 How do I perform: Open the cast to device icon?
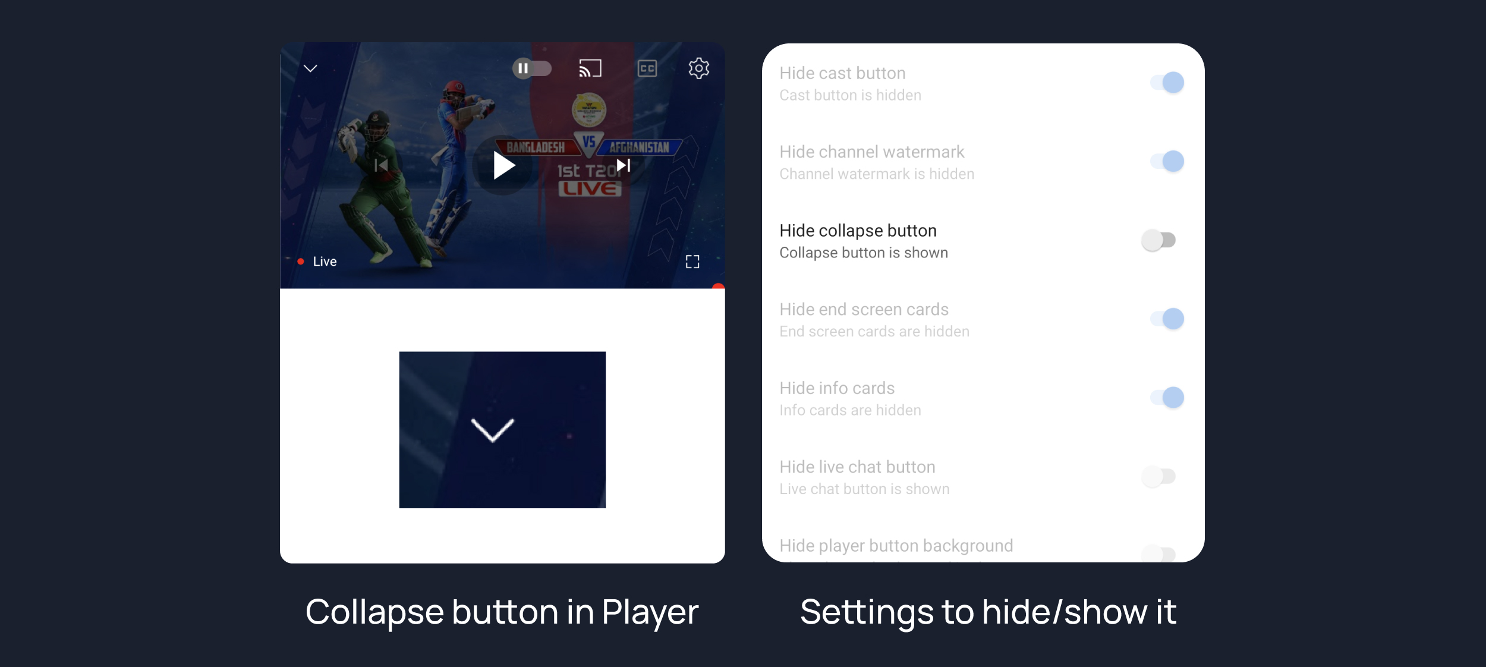(590, 68)
